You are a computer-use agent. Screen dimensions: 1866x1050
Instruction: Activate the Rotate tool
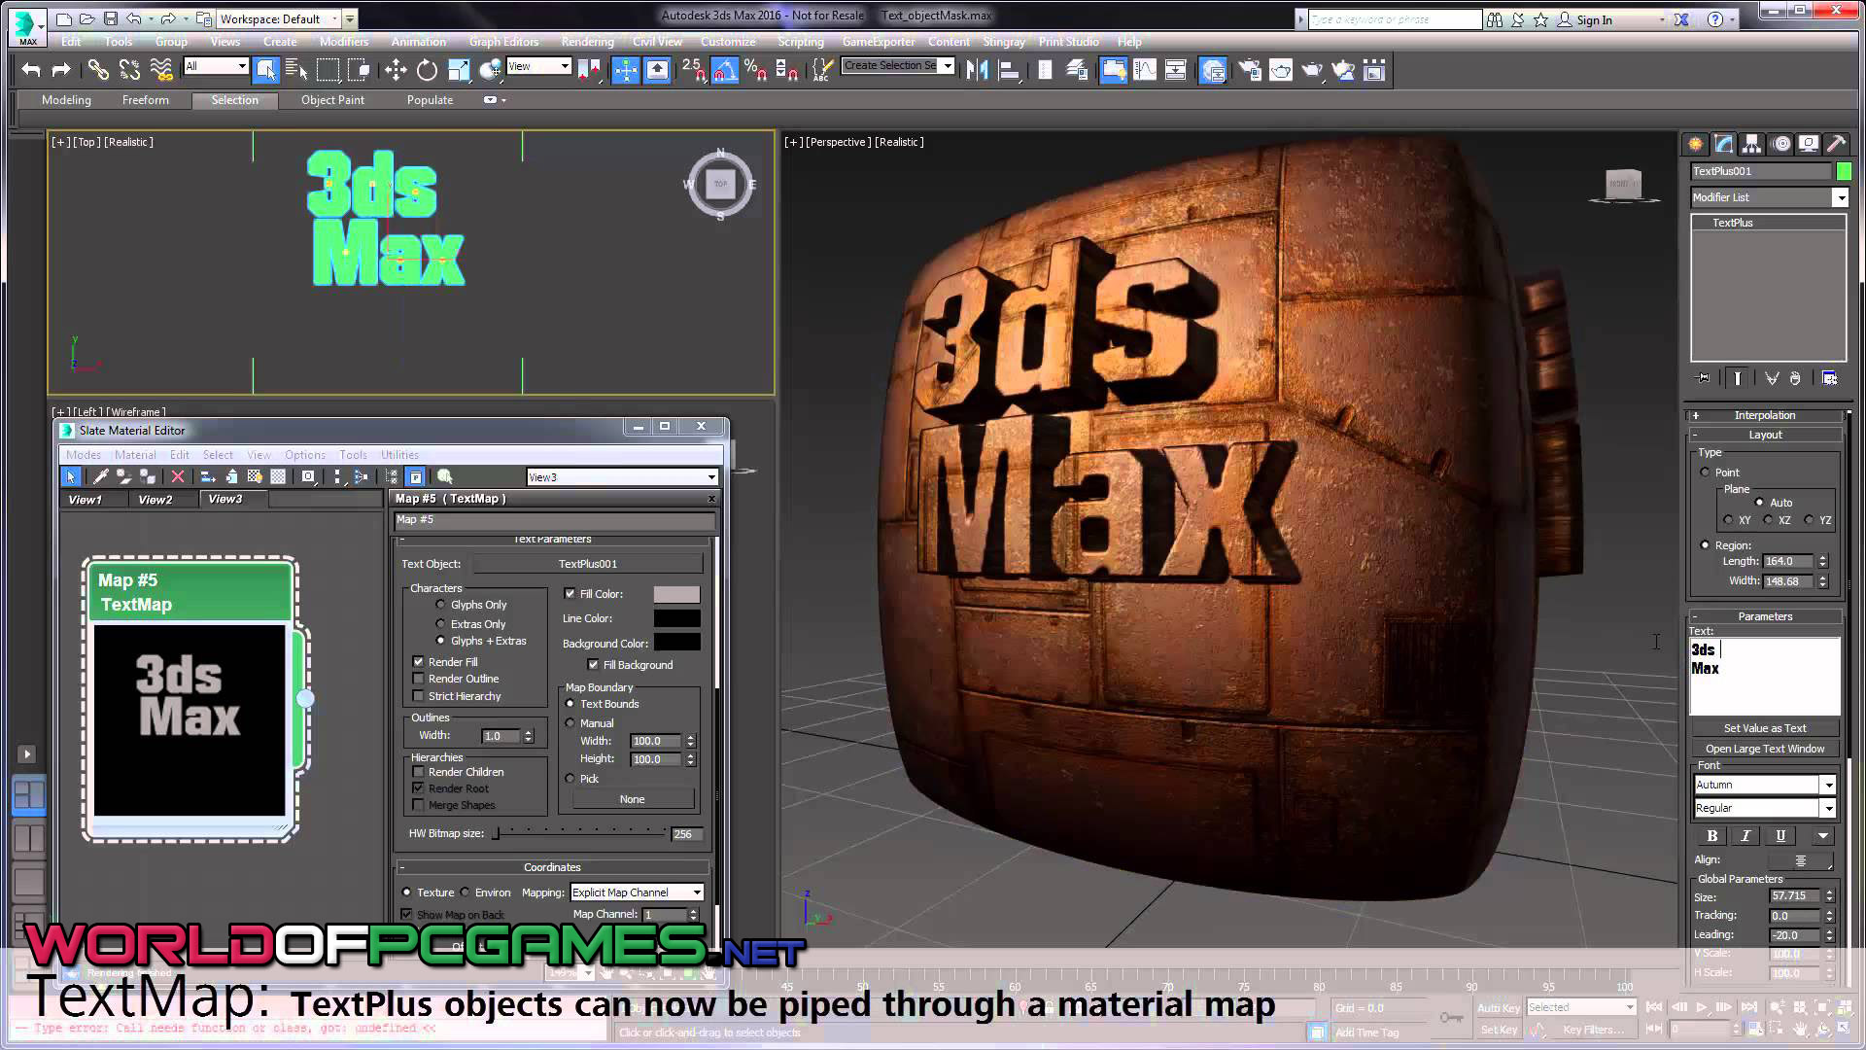427,69
